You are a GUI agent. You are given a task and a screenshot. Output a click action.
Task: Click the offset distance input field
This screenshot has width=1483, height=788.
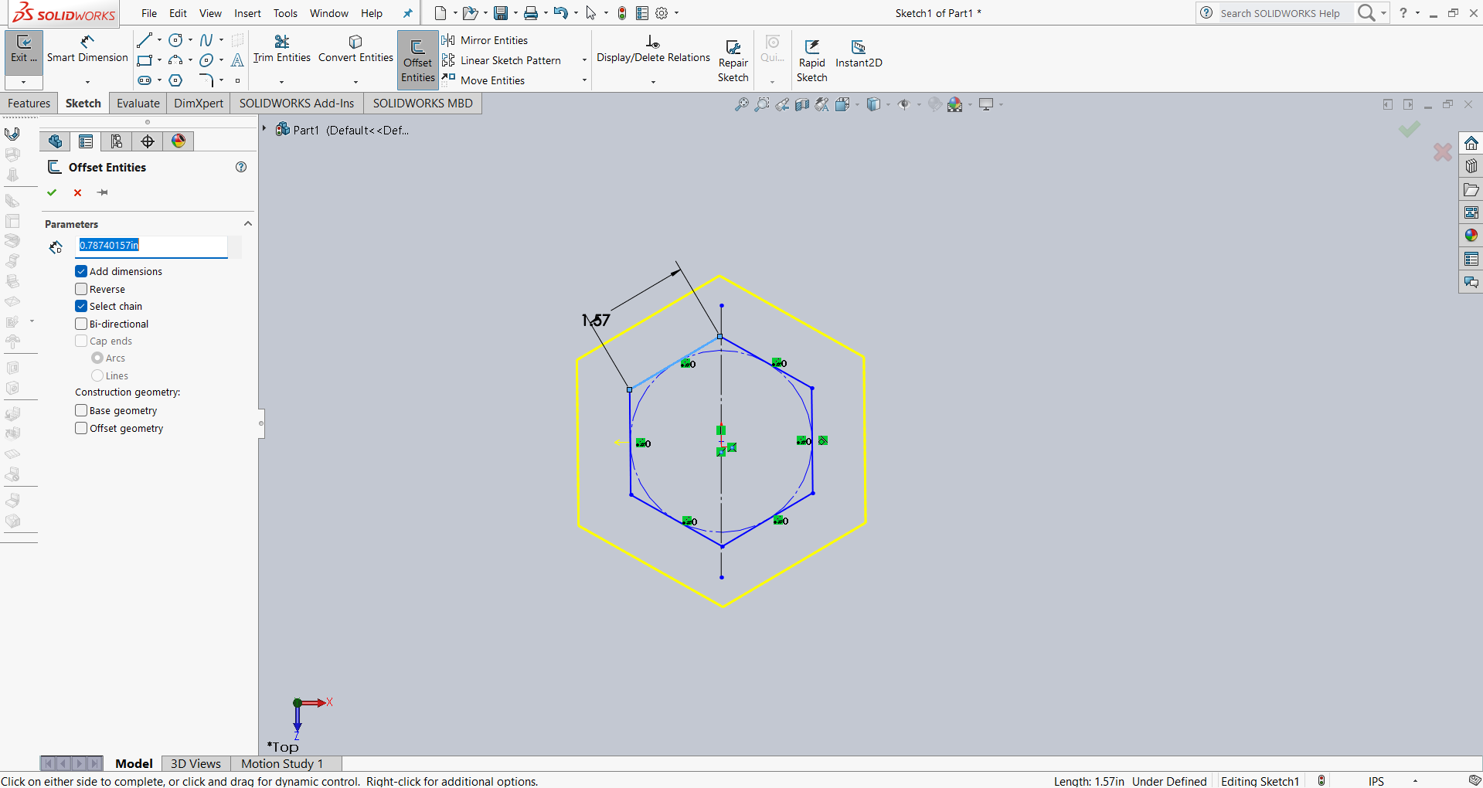coord(153,246)
